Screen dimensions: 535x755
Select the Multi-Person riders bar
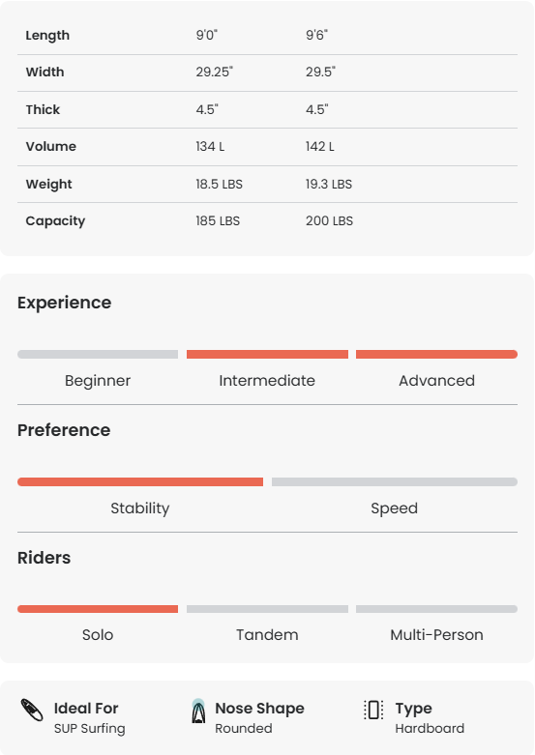(x=436, y=609)
